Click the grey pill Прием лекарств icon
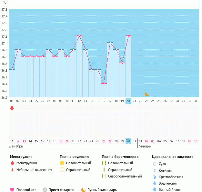The image size is (202, 192). pyautogui.click(x=45, y=190)
